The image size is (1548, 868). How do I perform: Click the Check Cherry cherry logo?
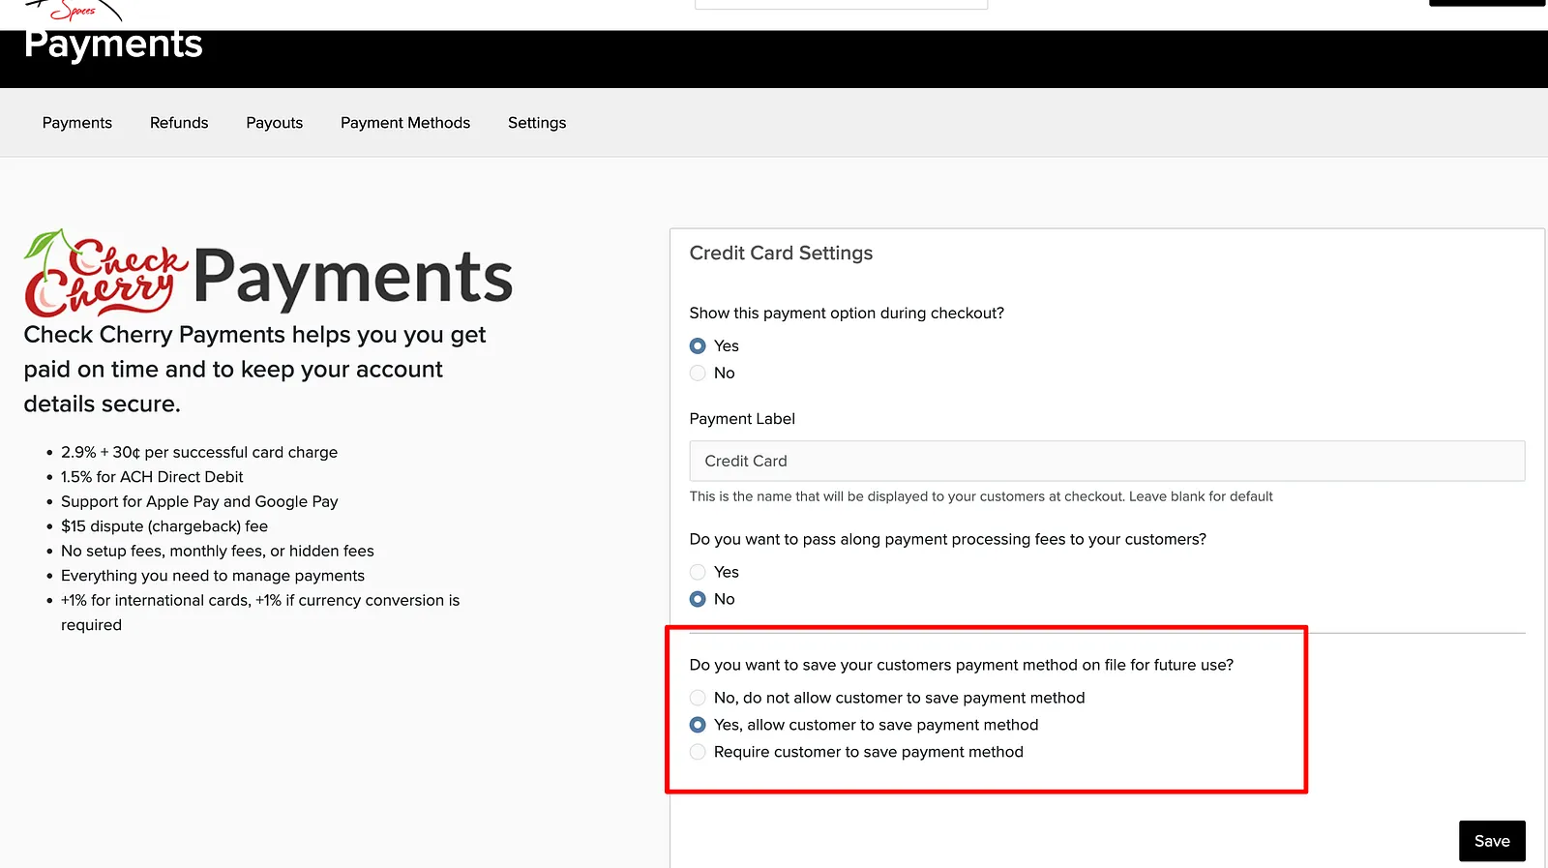click(105, 274)
